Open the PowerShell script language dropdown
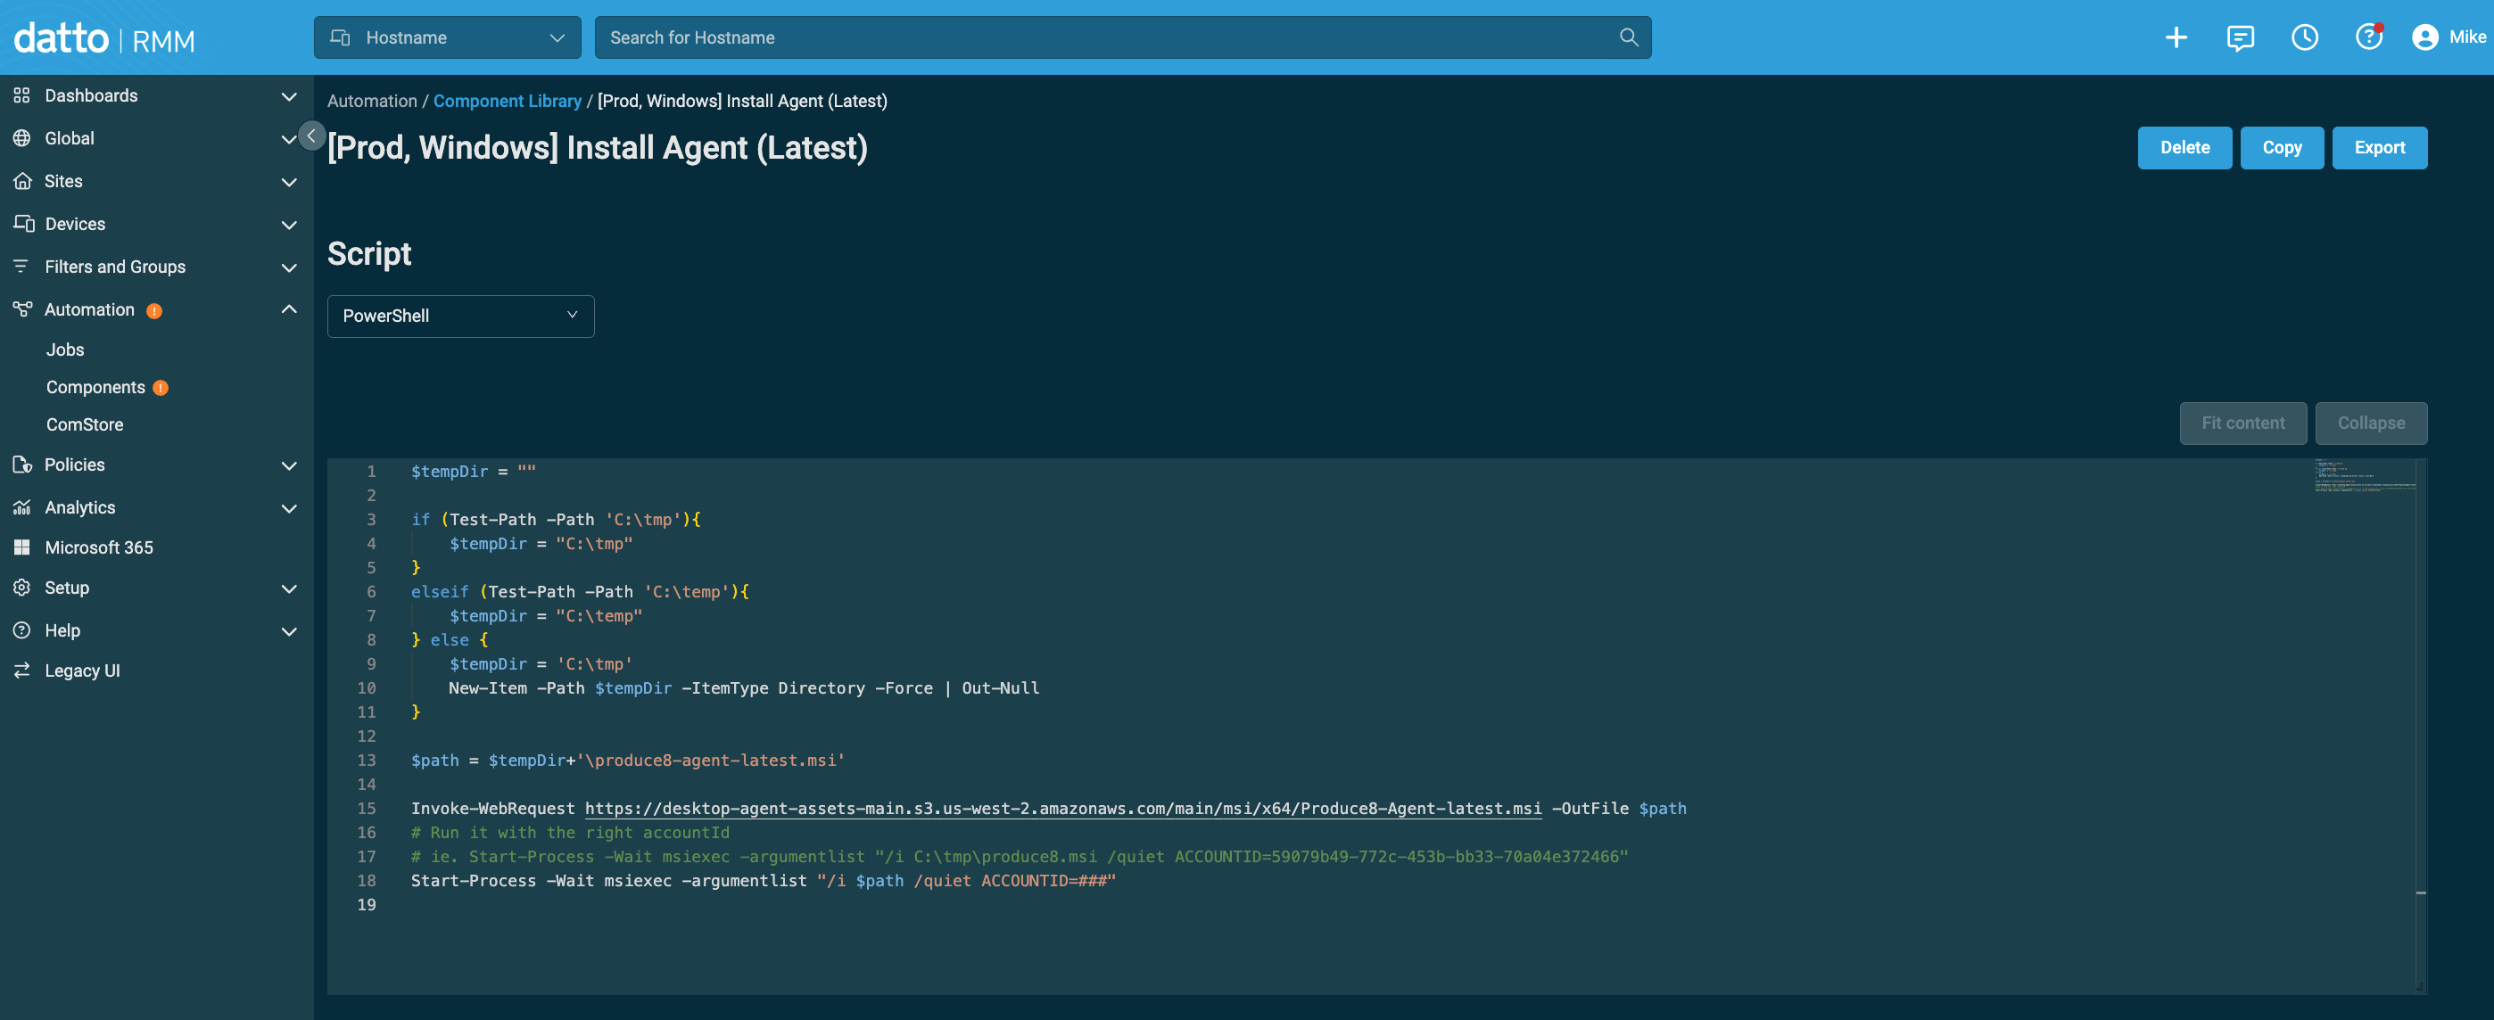Screen dimensions: 2494x1020 [x=460, y=317]
